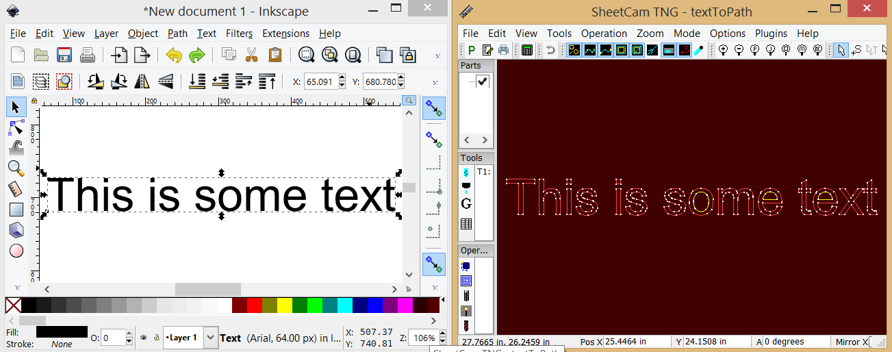The width and height of the screenshot is (892, 352).
Task: Open SheetCam's calculator icon
Action: point(527,50)
